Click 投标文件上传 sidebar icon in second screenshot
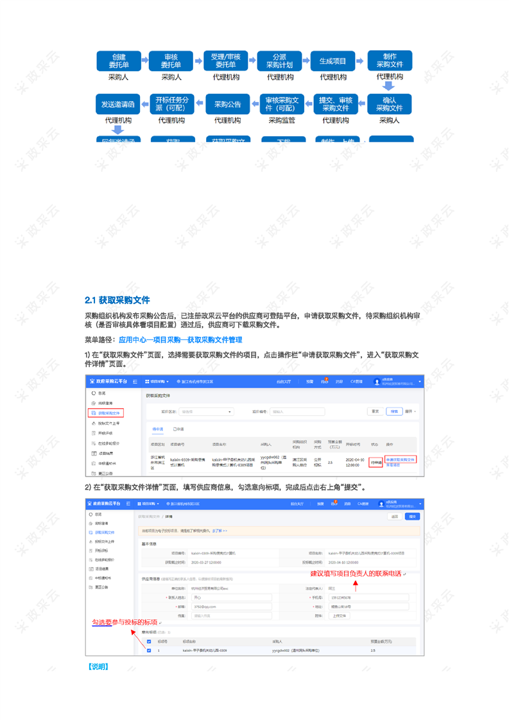The height and width of the screenshot is (720, 509). [x=91, y=542]
